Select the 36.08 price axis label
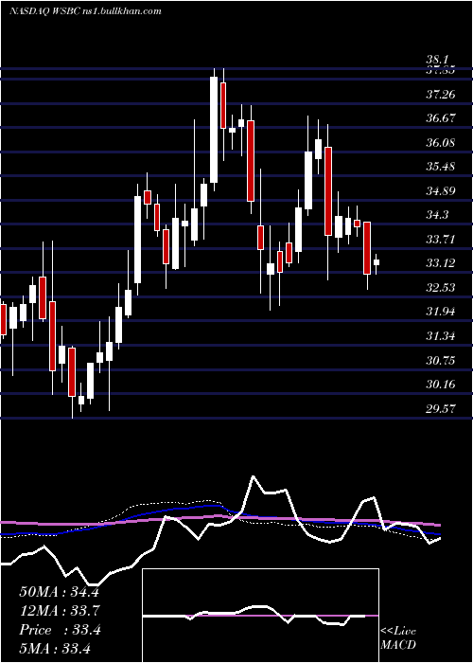The height and width of the screenshot is (663, 473). click(440, 143)
